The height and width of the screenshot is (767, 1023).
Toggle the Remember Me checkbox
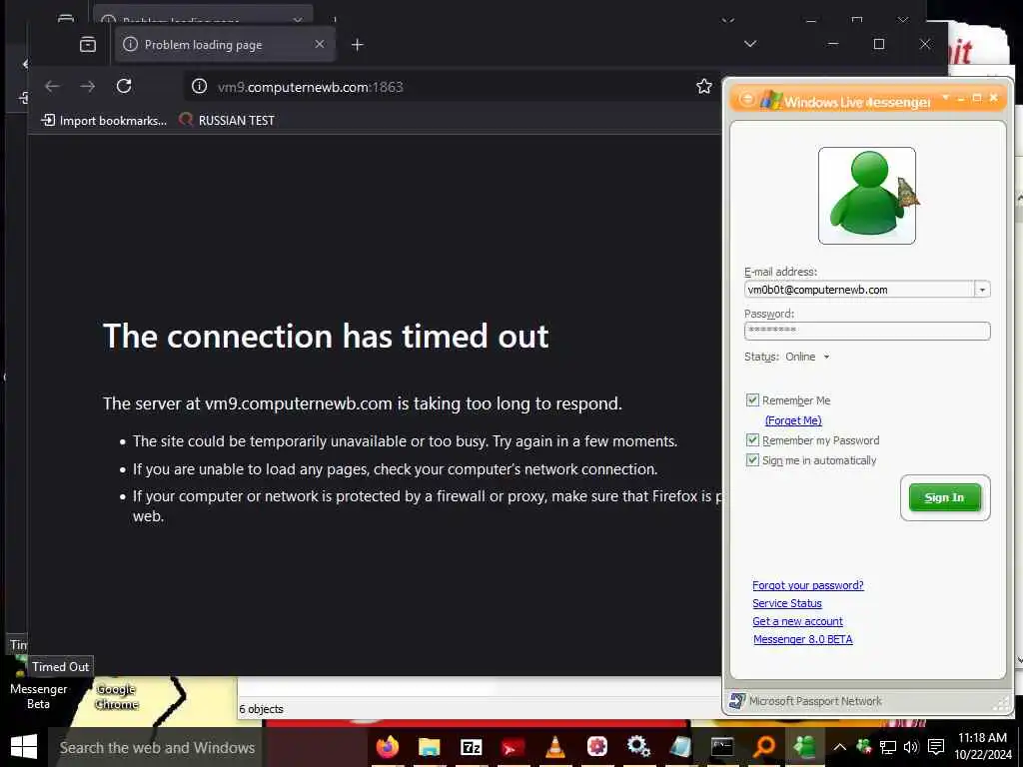752,399
